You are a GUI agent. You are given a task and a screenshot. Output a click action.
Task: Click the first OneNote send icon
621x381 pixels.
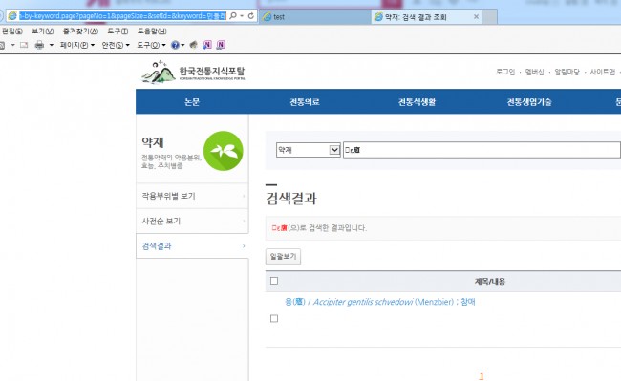pos(206,45)
